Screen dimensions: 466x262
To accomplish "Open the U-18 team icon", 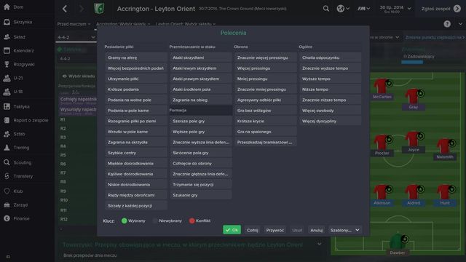I will [7, 92].
